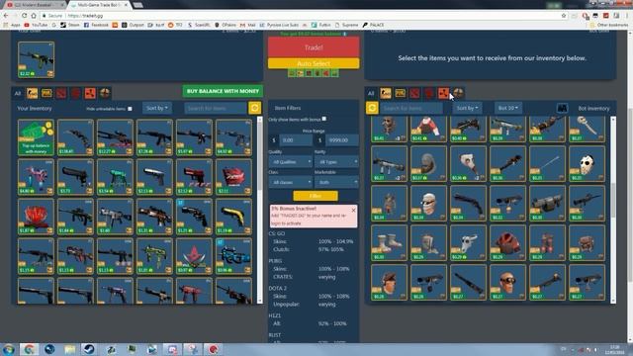Click the red Trade! button
The height and width of the screenshot is (356, 633).
pyautogui.click(x=314, y=47)
